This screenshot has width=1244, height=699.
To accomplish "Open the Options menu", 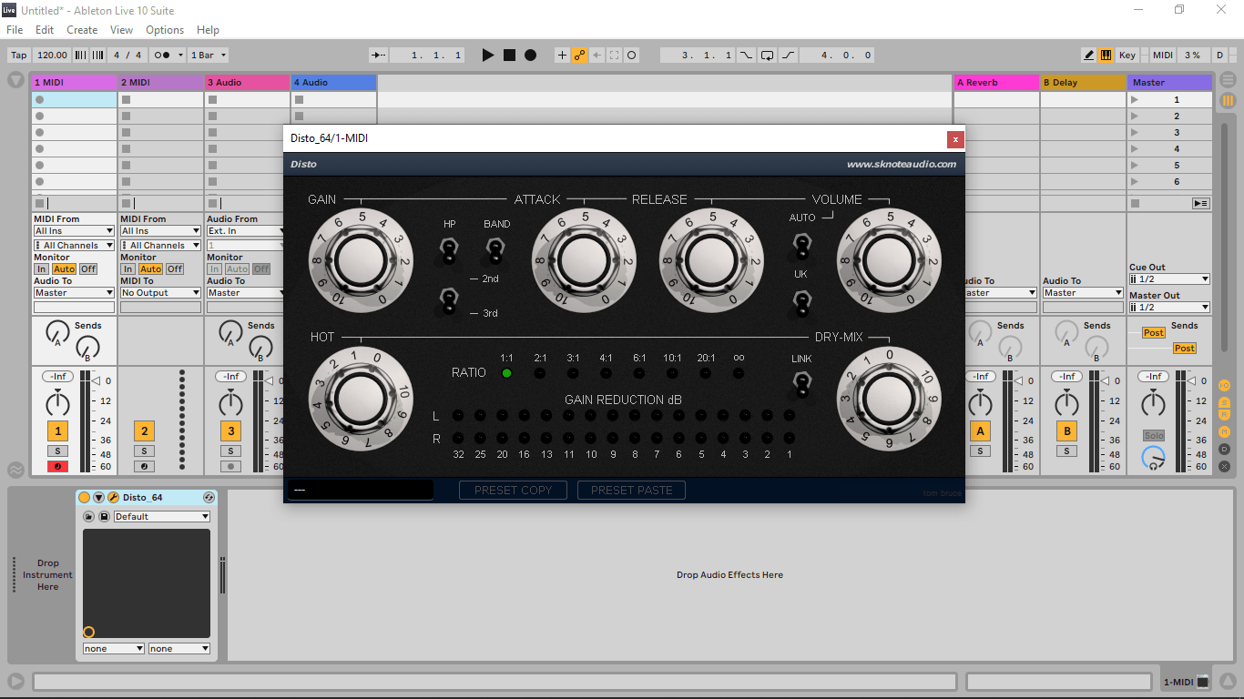I will coord(164,30).
